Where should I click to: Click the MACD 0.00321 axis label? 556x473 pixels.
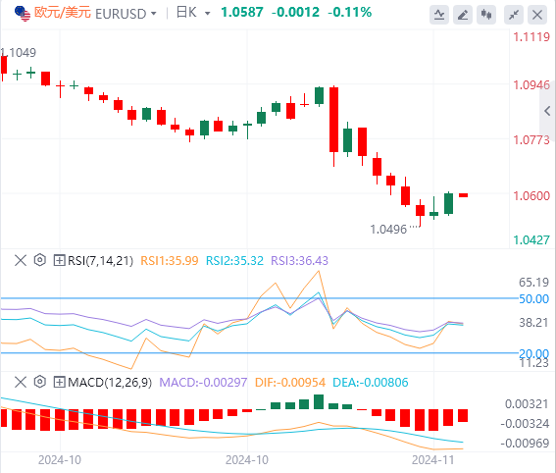point(527,404)
